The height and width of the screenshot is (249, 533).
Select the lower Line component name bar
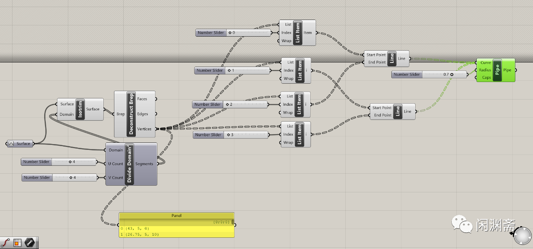point(397,111)
